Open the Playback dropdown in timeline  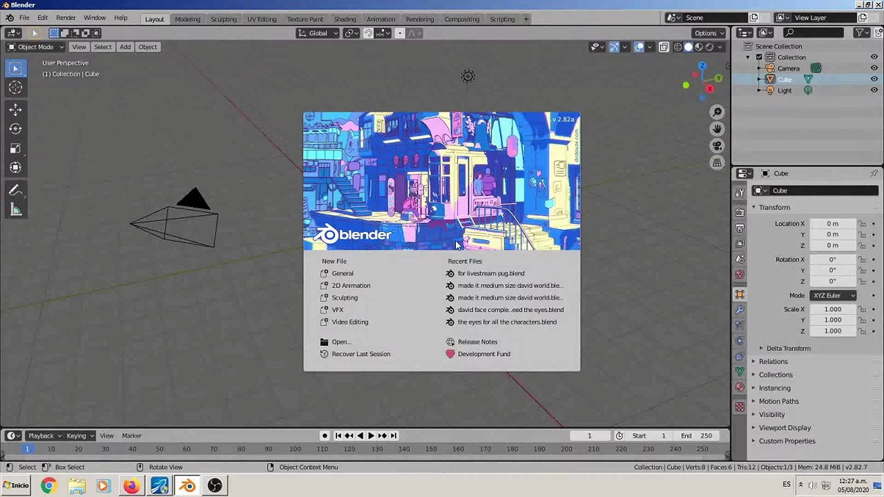click(x=44, y=436)
